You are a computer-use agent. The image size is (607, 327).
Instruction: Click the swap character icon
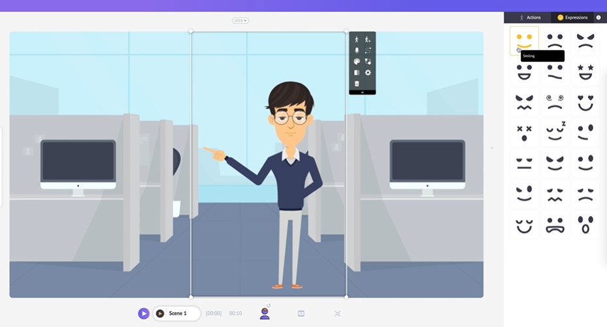368,61
